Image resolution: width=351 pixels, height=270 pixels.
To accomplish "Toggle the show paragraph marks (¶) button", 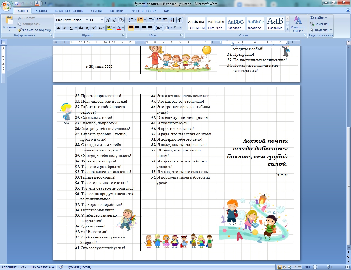I will coord(180,20).
